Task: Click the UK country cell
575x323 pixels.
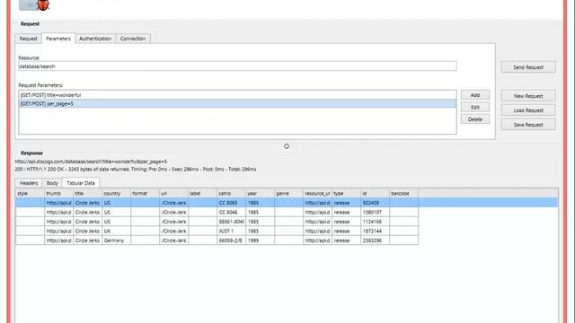Action: (x=116, y=231)
